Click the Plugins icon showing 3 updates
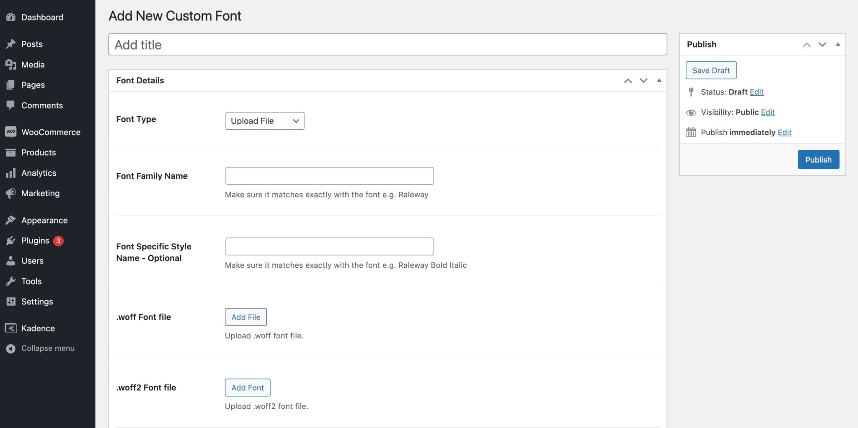This screenshot has height=428, width=858. [11, 241]
